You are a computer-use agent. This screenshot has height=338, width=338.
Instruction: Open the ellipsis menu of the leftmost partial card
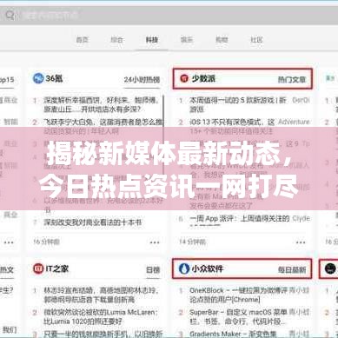tap(9, 242)
